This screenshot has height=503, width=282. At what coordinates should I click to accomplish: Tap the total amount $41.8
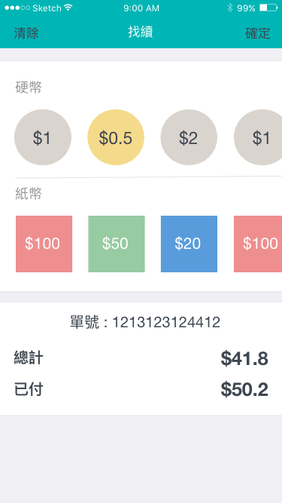(x=244, y=359)
